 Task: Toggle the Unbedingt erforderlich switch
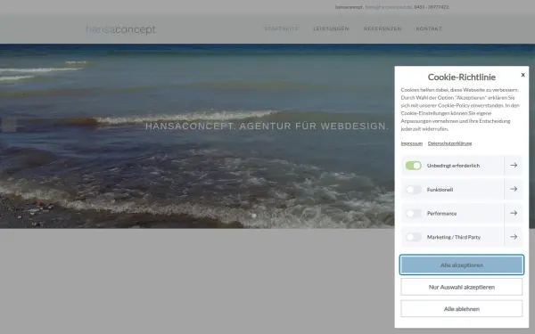(x=413, y=166)
